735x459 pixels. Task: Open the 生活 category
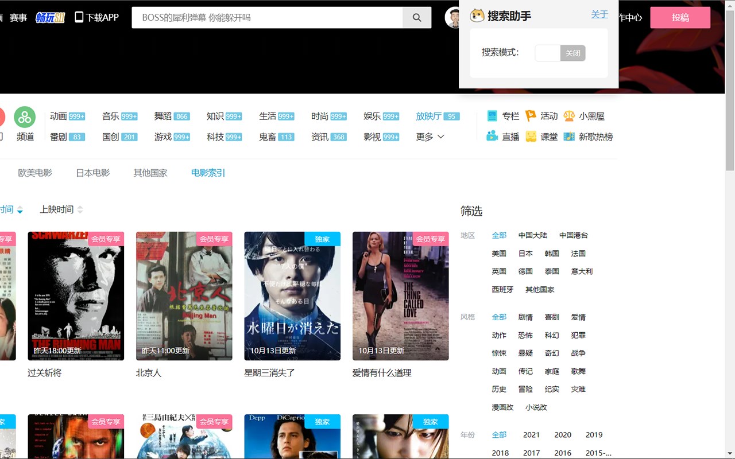[268, 116]
